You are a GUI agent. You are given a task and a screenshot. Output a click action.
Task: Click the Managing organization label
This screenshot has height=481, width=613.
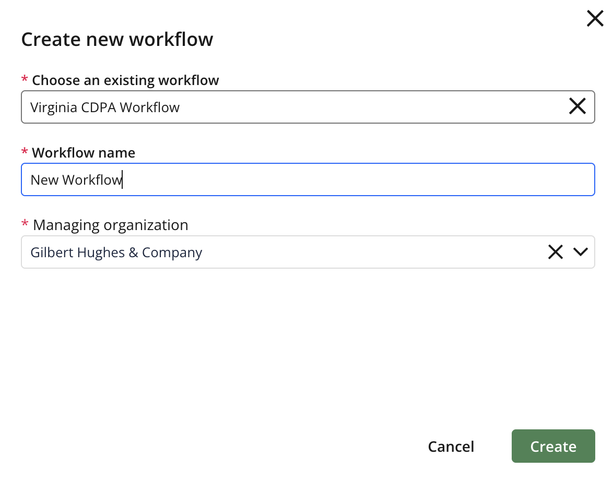click(110, 225)
